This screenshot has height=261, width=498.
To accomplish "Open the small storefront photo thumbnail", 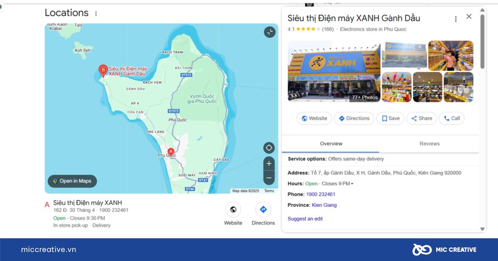I will 404,54.
